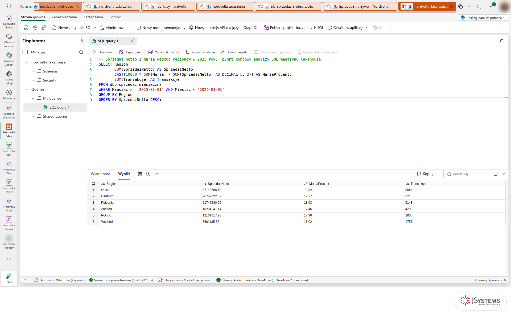511x315 pixels.
Task: Click the Monitorowanie button
Action: [x=115, y=28]
